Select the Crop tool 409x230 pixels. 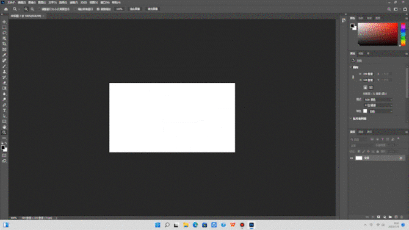click(x=4, y=44)
